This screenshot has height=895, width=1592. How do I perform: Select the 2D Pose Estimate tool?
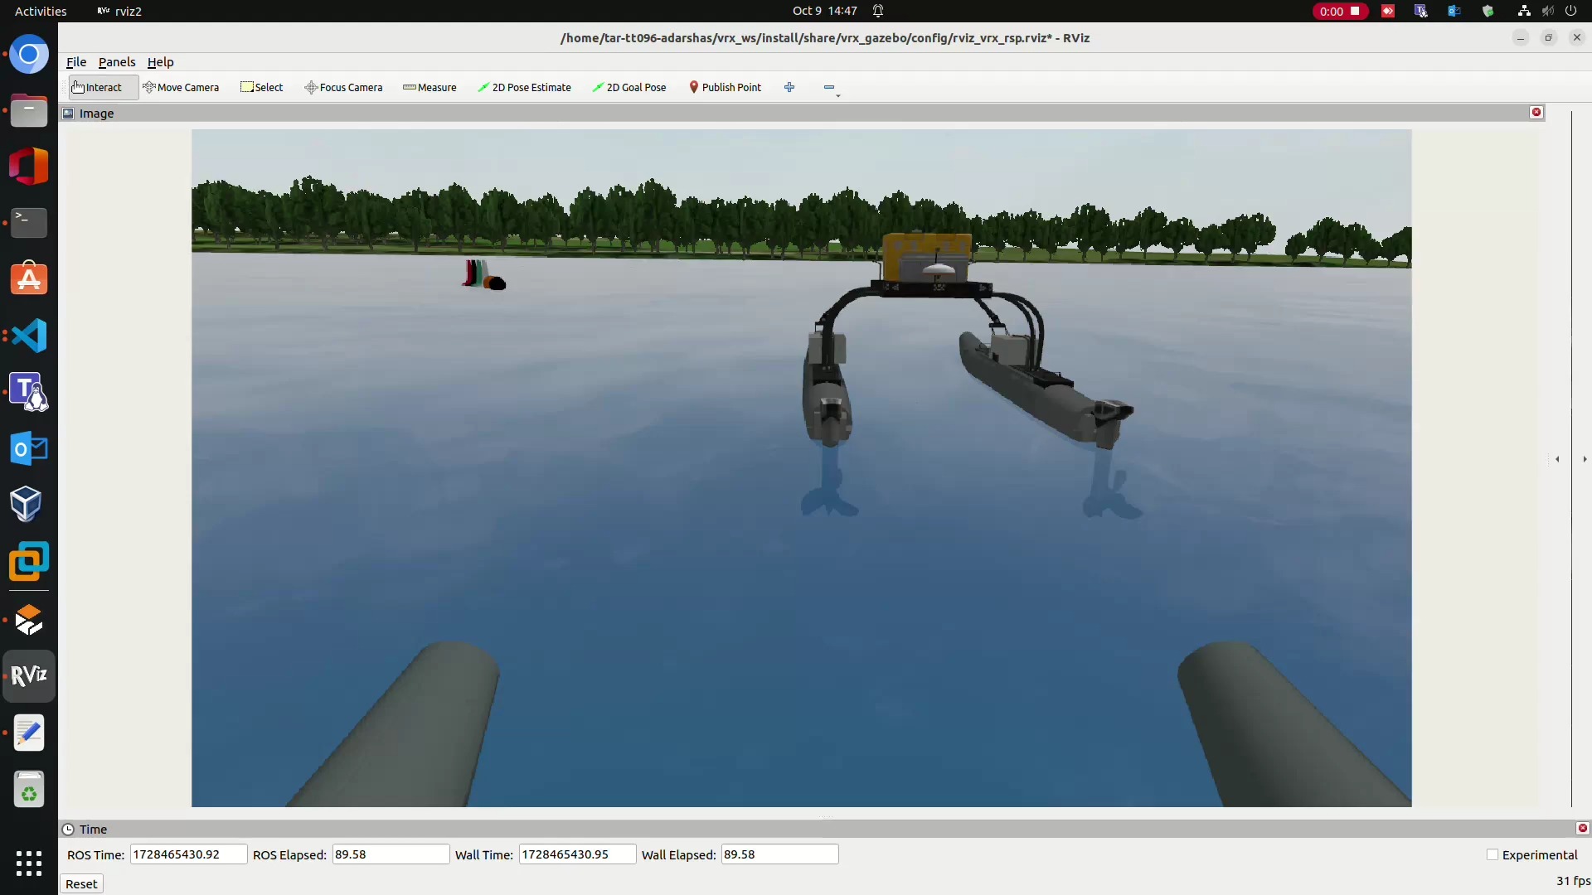524,87
